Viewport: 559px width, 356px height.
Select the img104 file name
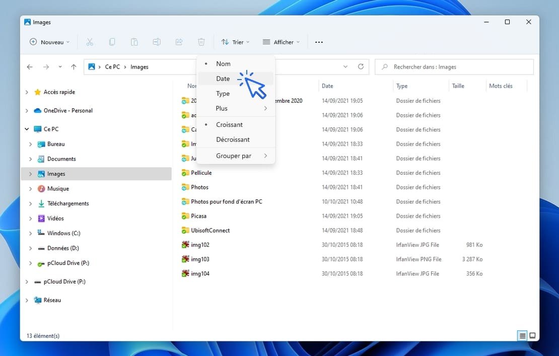[x=200, y=274]
